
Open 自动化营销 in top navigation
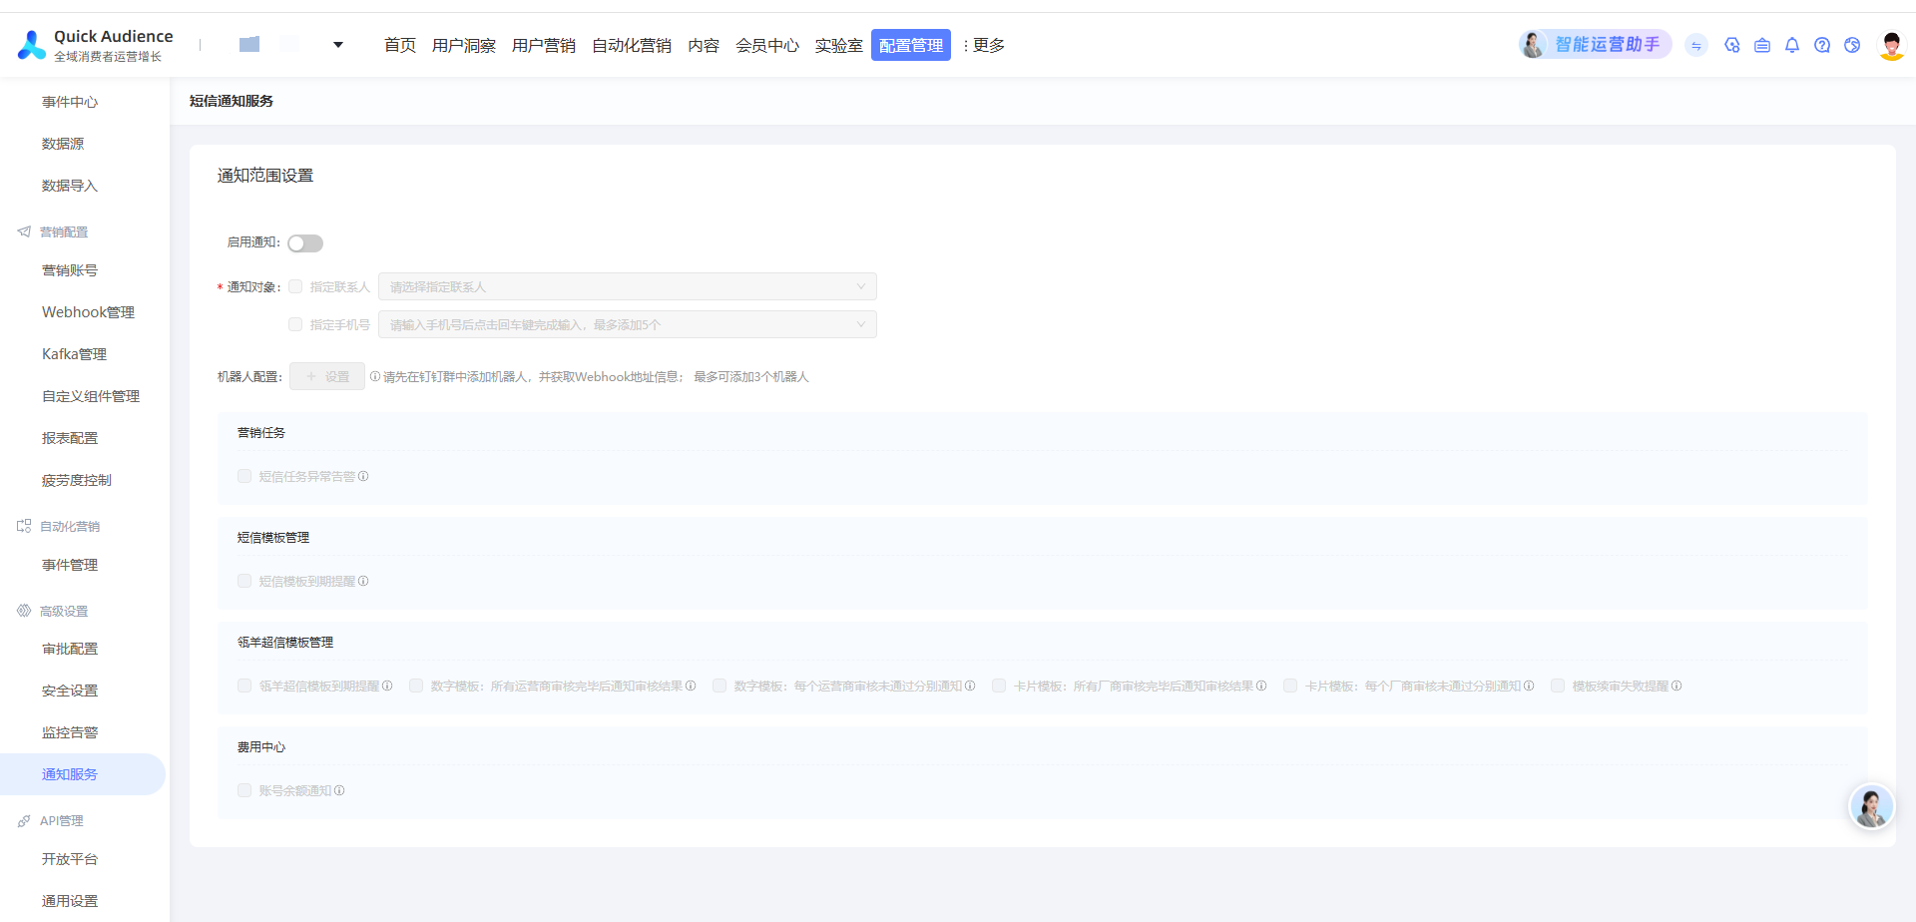[632, 45]
